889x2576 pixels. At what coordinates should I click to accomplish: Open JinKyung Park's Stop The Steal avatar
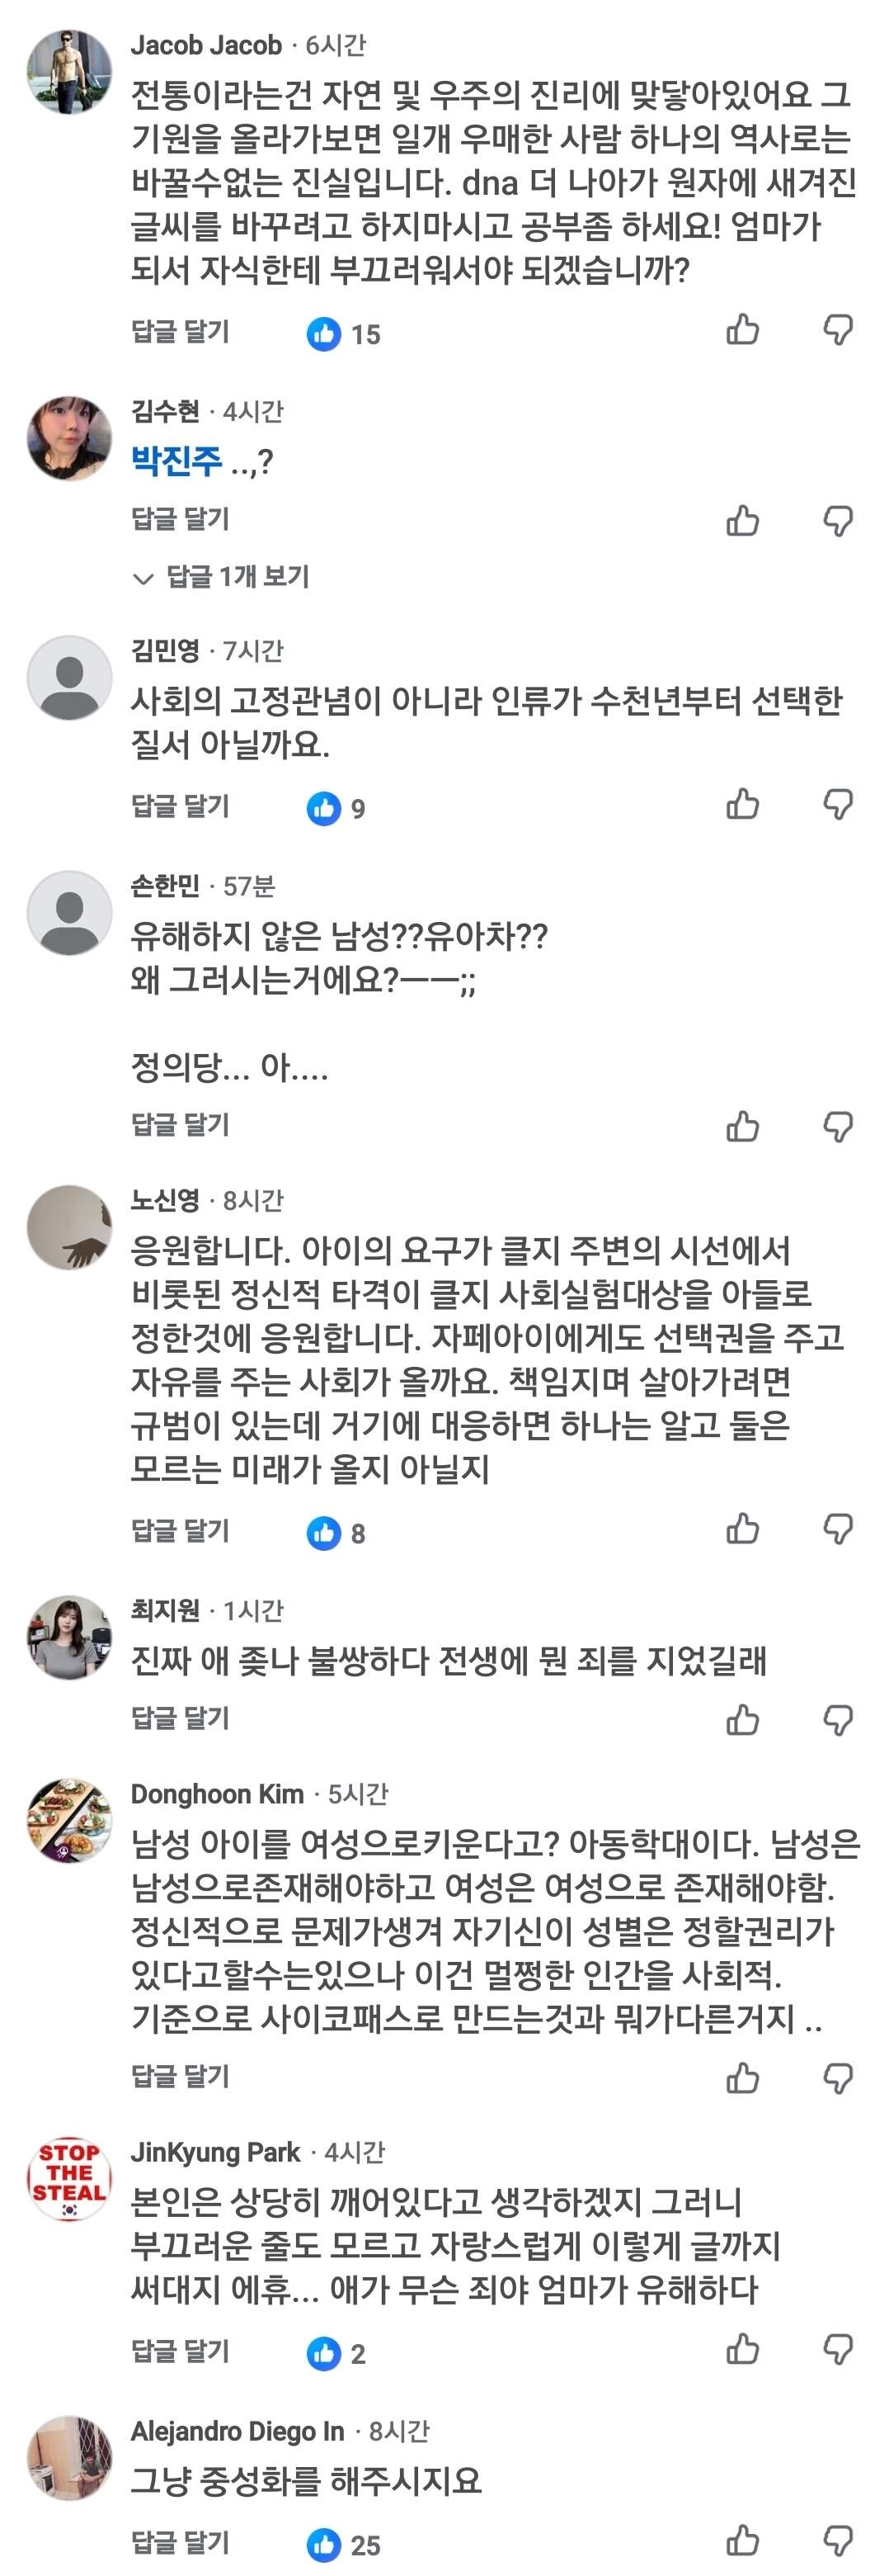tap(69, 2179)
